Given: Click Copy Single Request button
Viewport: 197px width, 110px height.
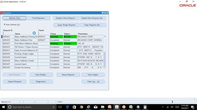Looking at the screenshot, I should (x=66, y=25).
